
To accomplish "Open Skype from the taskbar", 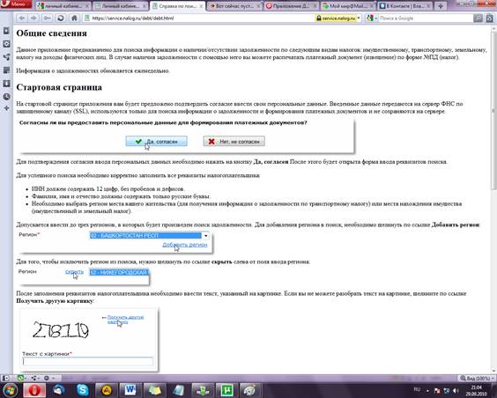I will 83,390.
